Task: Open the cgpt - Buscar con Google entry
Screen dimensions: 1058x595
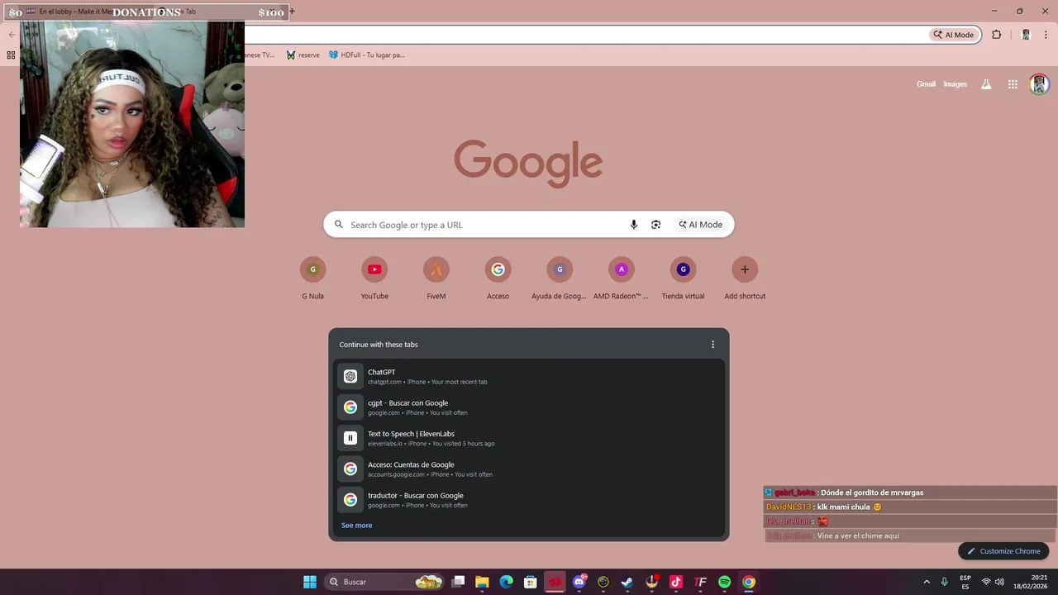Action: click(529, 407)
